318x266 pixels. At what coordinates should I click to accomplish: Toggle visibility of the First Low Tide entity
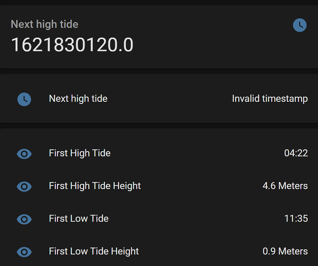pyautogui.click(x=24, y=219)
